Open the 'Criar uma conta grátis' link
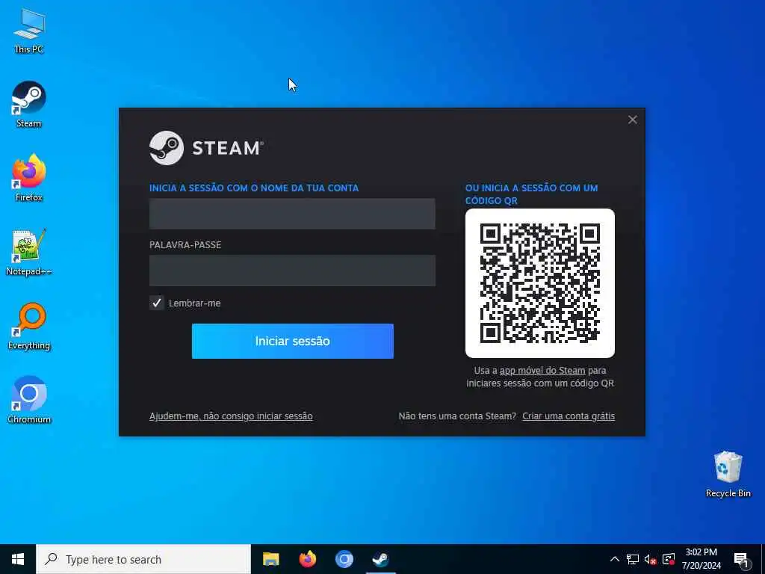Image resolution: width=765 pixels, height=574 pixels. pos(569,416)
